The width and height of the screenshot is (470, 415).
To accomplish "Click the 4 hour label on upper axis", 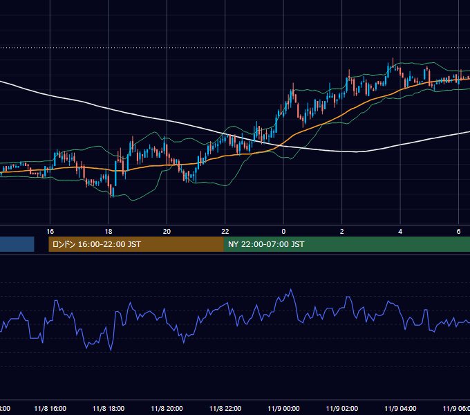I will pyautogui.click(x=400, y=231).
